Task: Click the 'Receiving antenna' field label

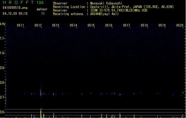Action: (68, 14)
